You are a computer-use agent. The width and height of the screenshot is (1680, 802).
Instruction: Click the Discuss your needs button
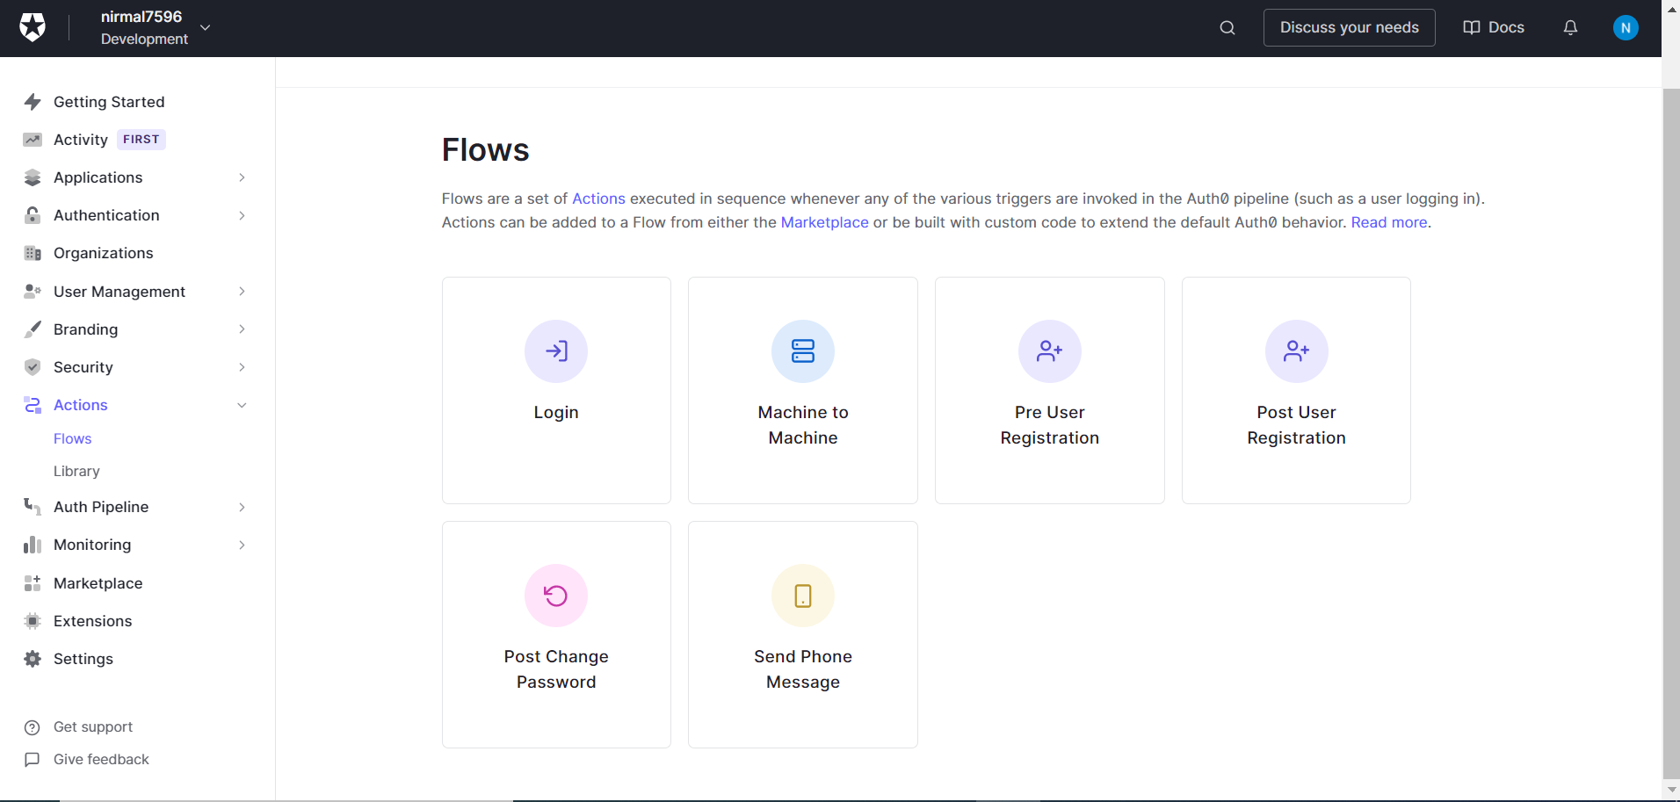[1350, 27]
